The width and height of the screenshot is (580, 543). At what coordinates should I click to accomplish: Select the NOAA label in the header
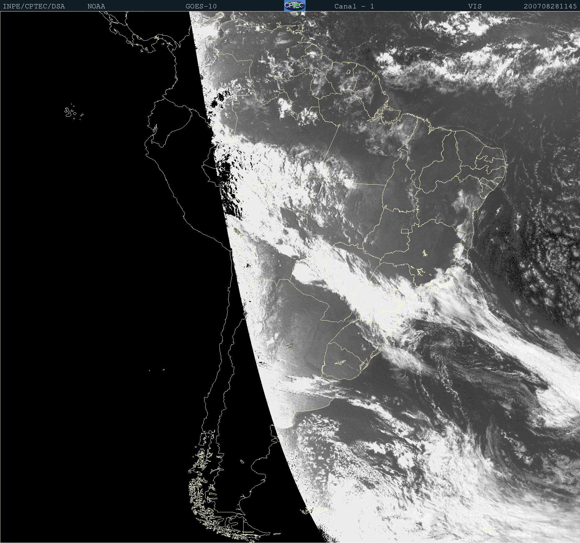[96, 6]
